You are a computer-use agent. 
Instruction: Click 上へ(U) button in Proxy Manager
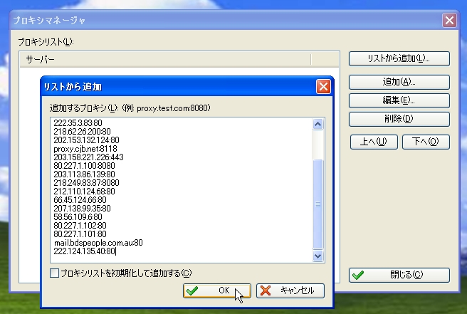(374, 142)
